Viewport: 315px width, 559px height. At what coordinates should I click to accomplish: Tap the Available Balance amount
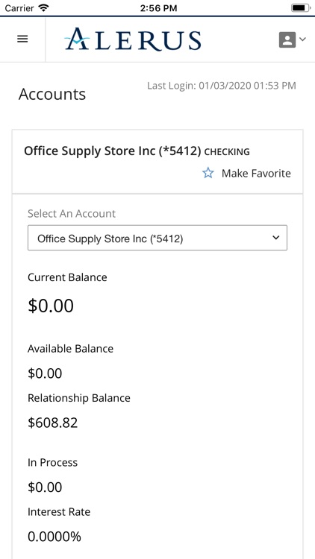[45, 373]
